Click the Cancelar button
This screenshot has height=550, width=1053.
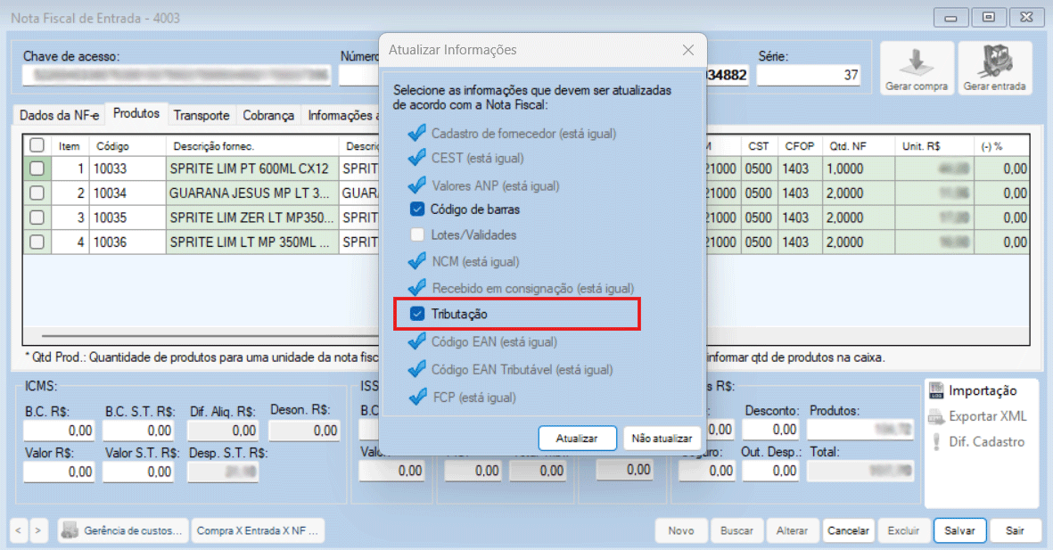[x=848, y=530]
